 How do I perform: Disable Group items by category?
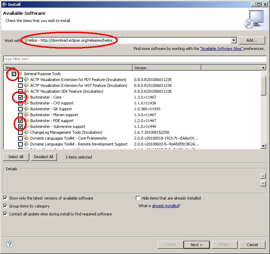[5, 206]
